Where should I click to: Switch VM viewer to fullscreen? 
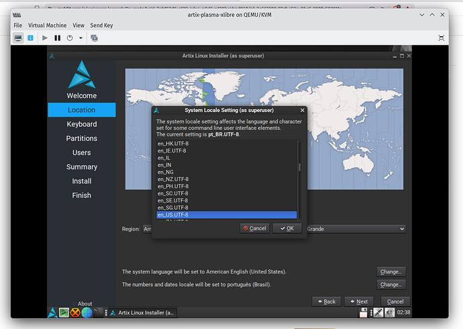(441, 38)
